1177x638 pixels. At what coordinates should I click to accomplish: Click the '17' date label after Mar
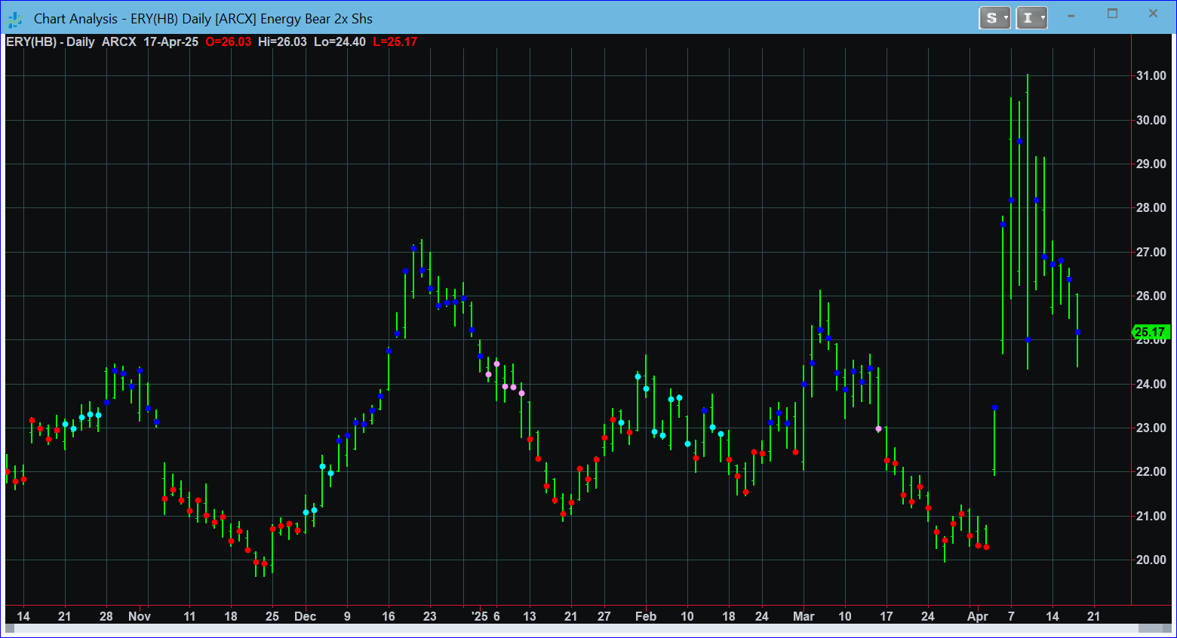[x=887, y=616]
